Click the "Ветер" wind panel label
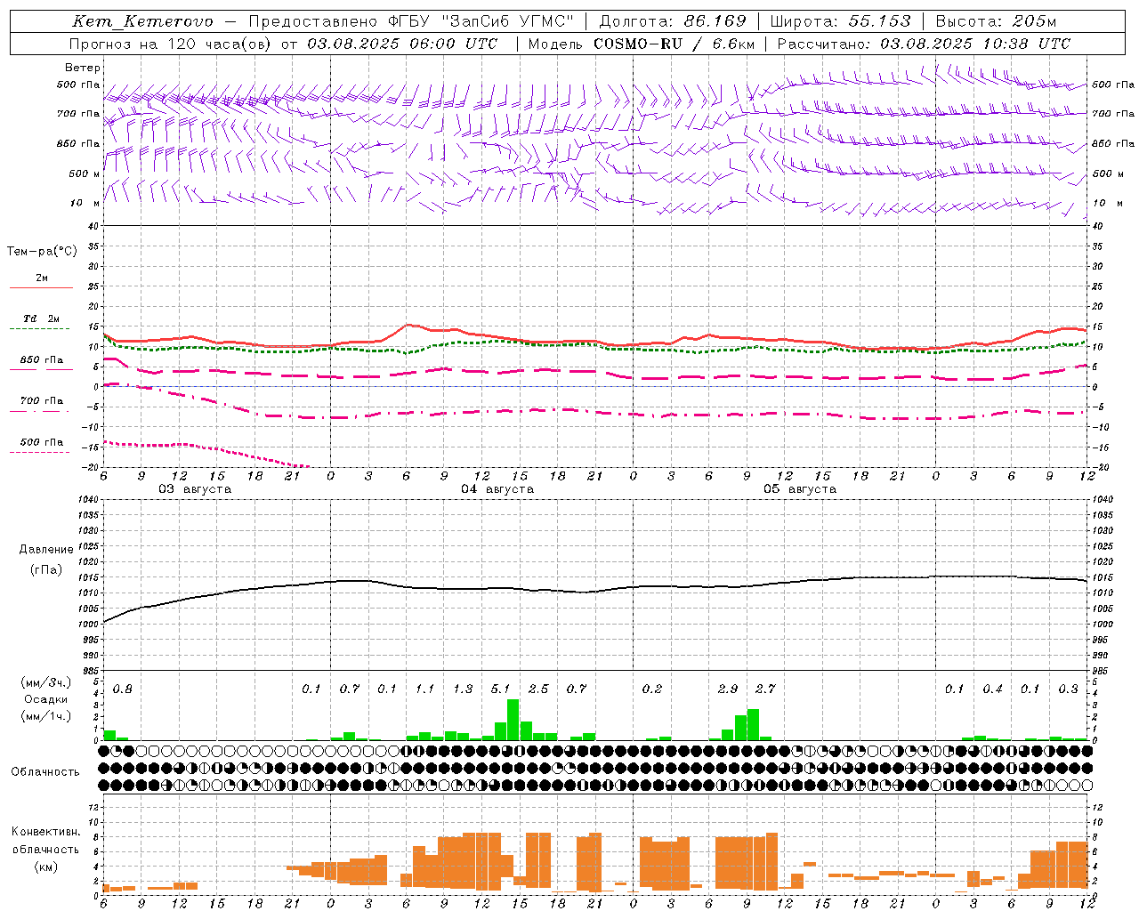 click(x=83, y=68)
